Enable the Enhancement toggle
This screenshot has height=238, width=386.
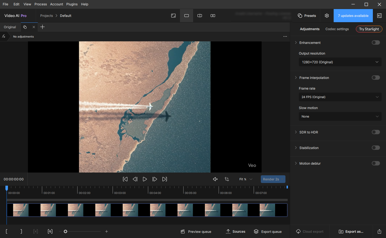click(x=376, y=42)
